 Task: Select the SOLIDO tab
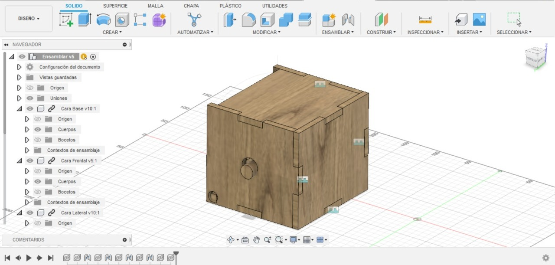(74, 6)
